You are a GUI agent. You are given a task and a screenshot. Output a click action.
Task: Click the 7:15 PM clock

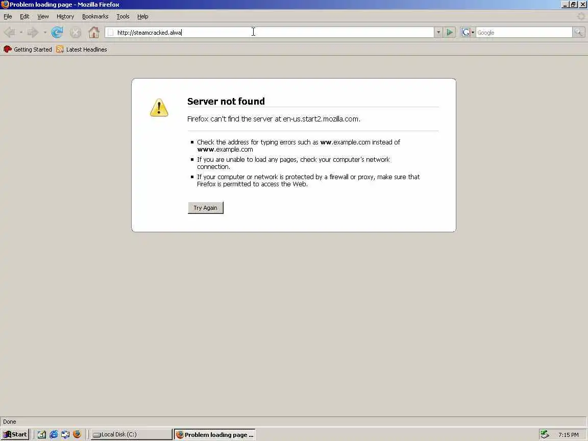[x=568, y=435]
